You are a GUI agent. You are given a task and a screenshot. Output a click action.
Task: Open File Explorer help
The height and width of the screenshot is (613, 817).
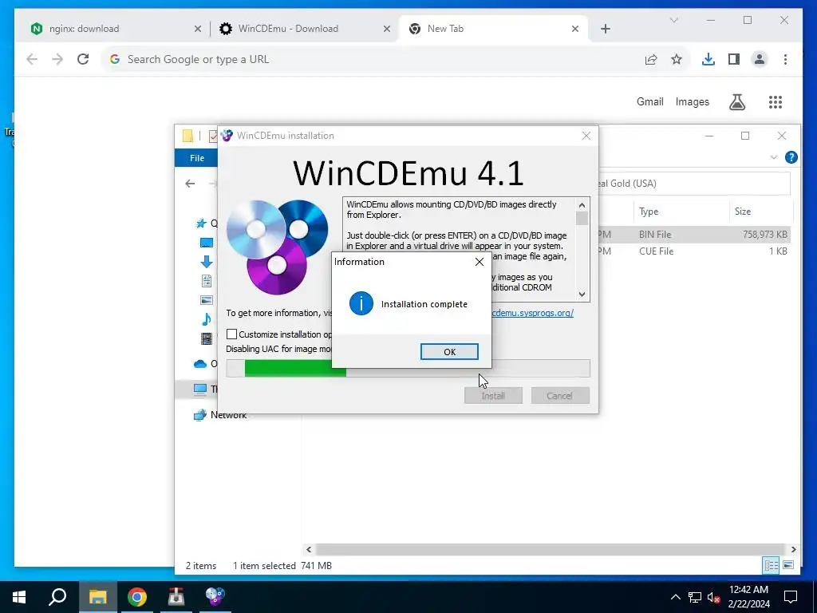click(791, 157)
